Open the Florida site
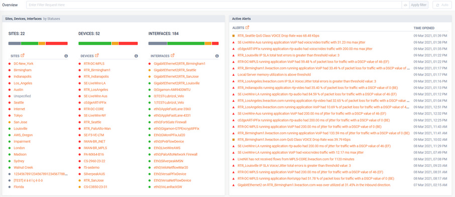Screen dimensions: 455x197 19,187
